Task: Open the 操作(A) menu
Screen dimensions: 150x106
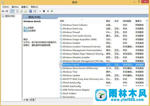Action: 15,7
